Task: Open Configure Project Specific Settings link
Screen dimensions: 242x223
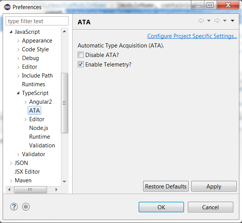Action: tap(192, 36)
